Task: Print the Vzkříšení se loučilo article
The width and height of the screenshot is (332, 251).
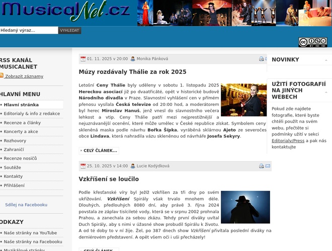Action: pos(262,166)
